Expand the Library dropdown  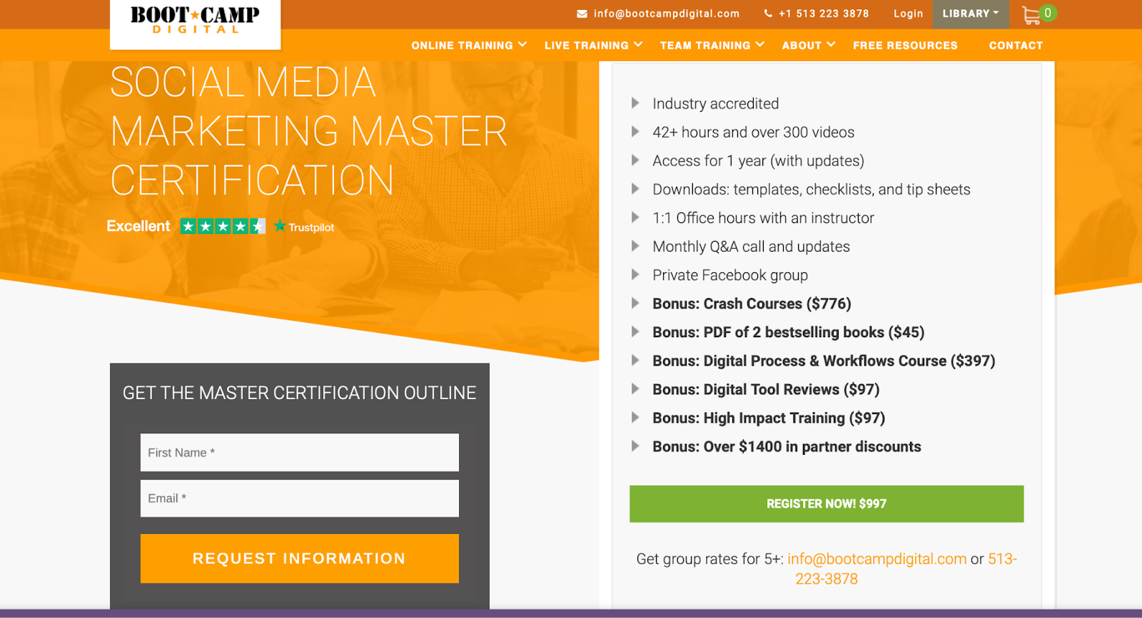(x=970, y=14)
